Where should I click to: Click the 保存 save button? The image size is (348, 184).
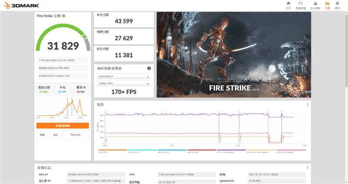[55, 135]
